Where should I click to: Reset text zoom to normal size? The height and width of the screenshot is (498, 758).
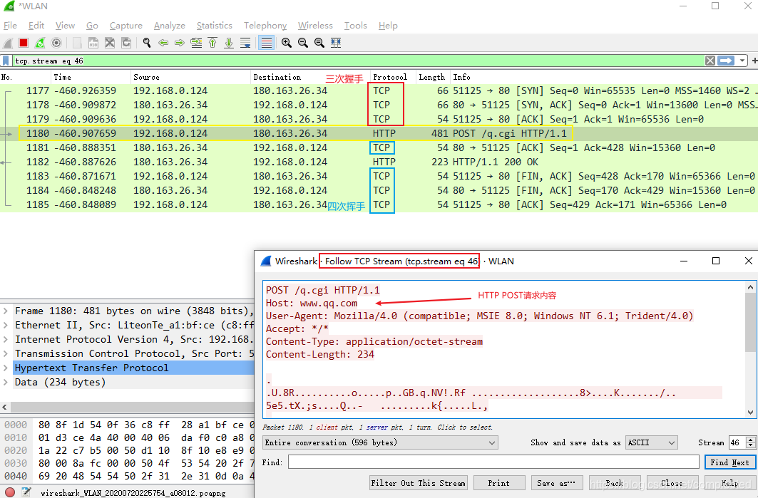point(319,43)
